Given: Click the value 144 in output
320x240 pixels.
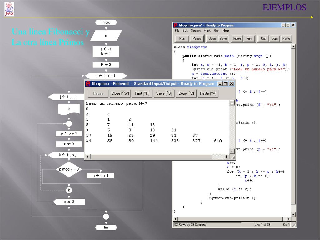Looking at the screenshot, I should pyautogui.click(x=154, y=141).
